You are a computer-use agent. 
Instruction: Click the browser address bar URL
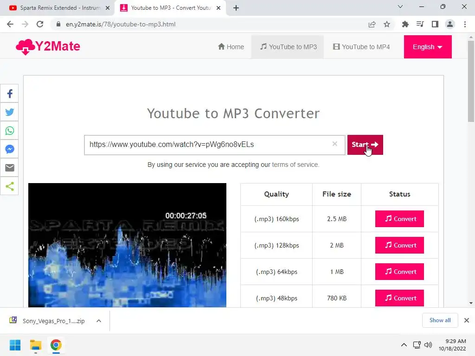pyautogui.click(x=121, y=24)
